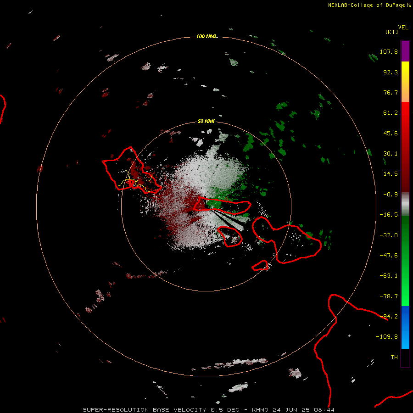Screen dimensions: 413x413
Task: Click the -16.5 velocity scale value
Action: (x=389, y=215)
